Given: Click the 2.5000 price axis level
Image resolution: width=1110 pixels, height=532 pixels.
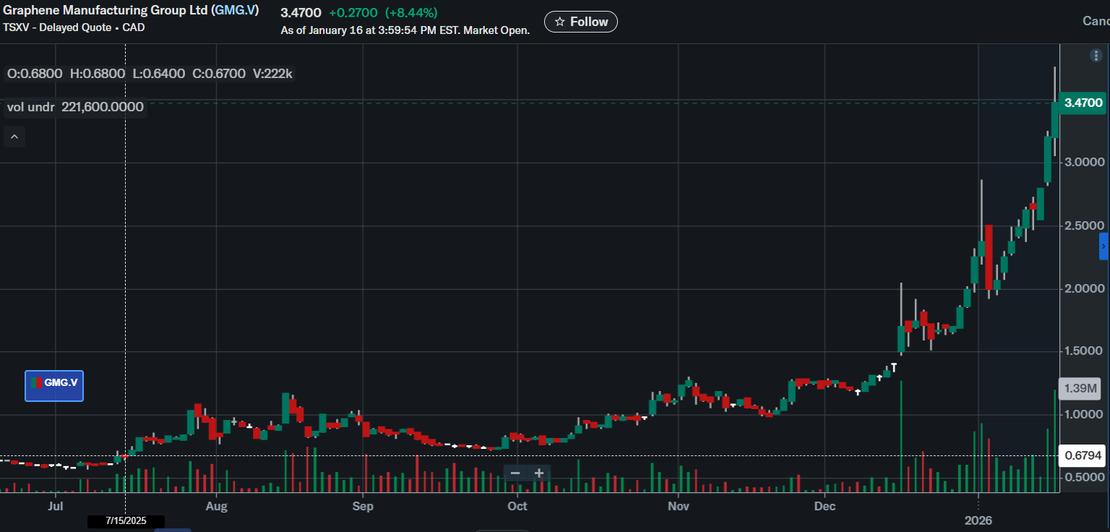Looking at the screenshot, I should click(x=1085, y=226).
